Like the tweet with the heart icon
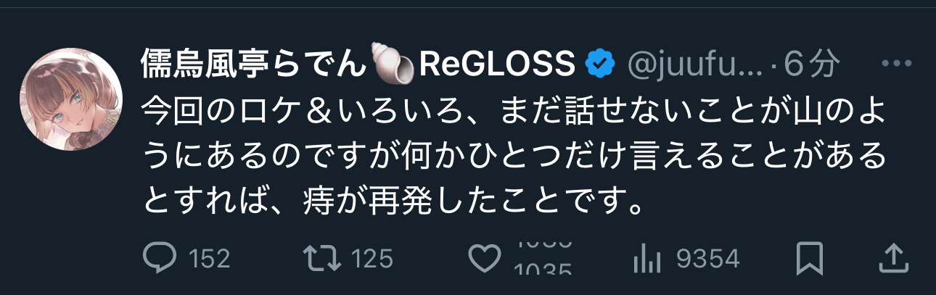 (x=484, y=258)
